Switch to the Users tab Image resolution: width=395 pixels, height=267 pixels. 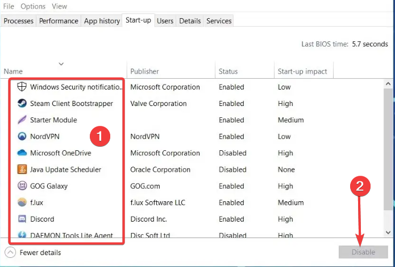tap(165, 21)
